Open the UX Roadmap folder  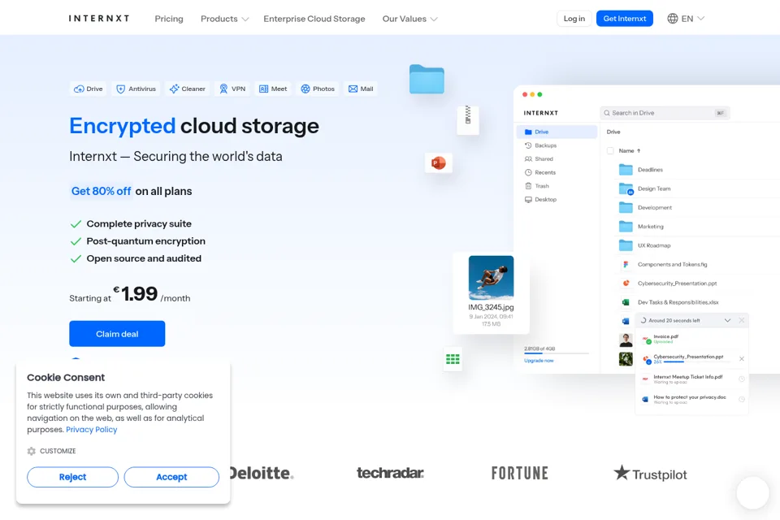coord(644,245)
